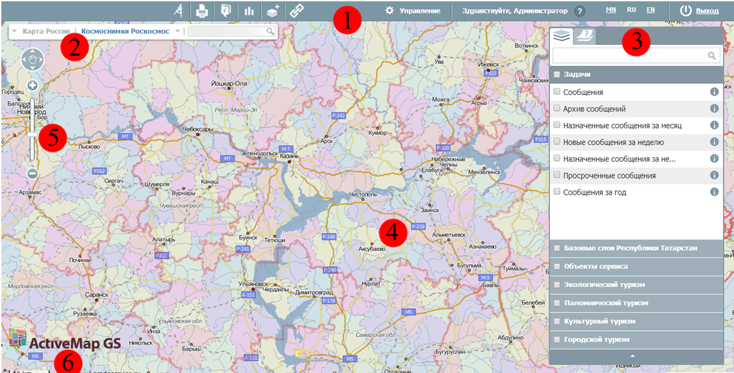Pan the map left with the left arrow

click(24, 59)
